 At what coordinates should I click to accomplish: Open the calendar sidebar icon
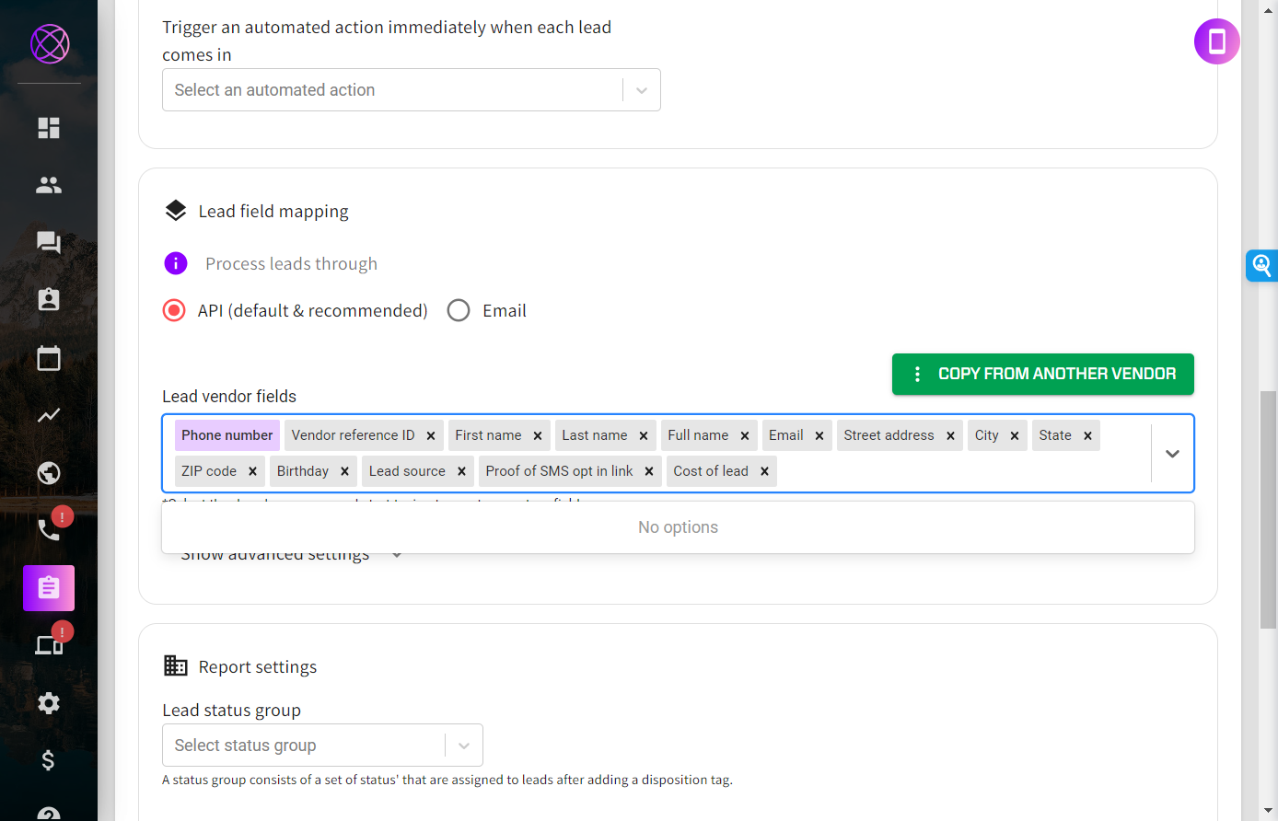pyautogui.click(x=49, y=358)
